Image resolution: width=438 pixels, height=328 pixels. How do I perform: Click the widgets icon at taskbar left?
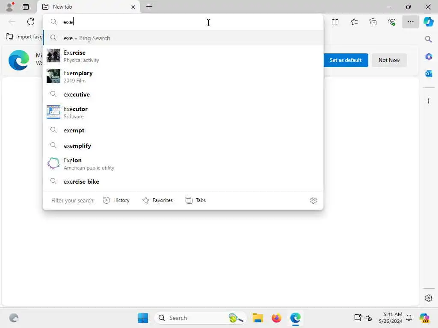pos(14,318)
